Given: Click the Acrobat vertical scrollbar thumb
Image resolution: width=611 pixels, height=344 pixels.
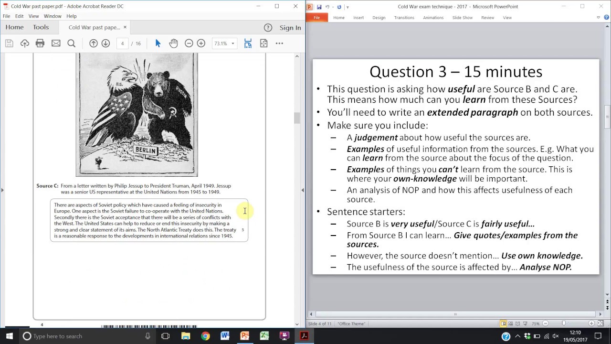Looking at the screenshot, I should [297, 118].
